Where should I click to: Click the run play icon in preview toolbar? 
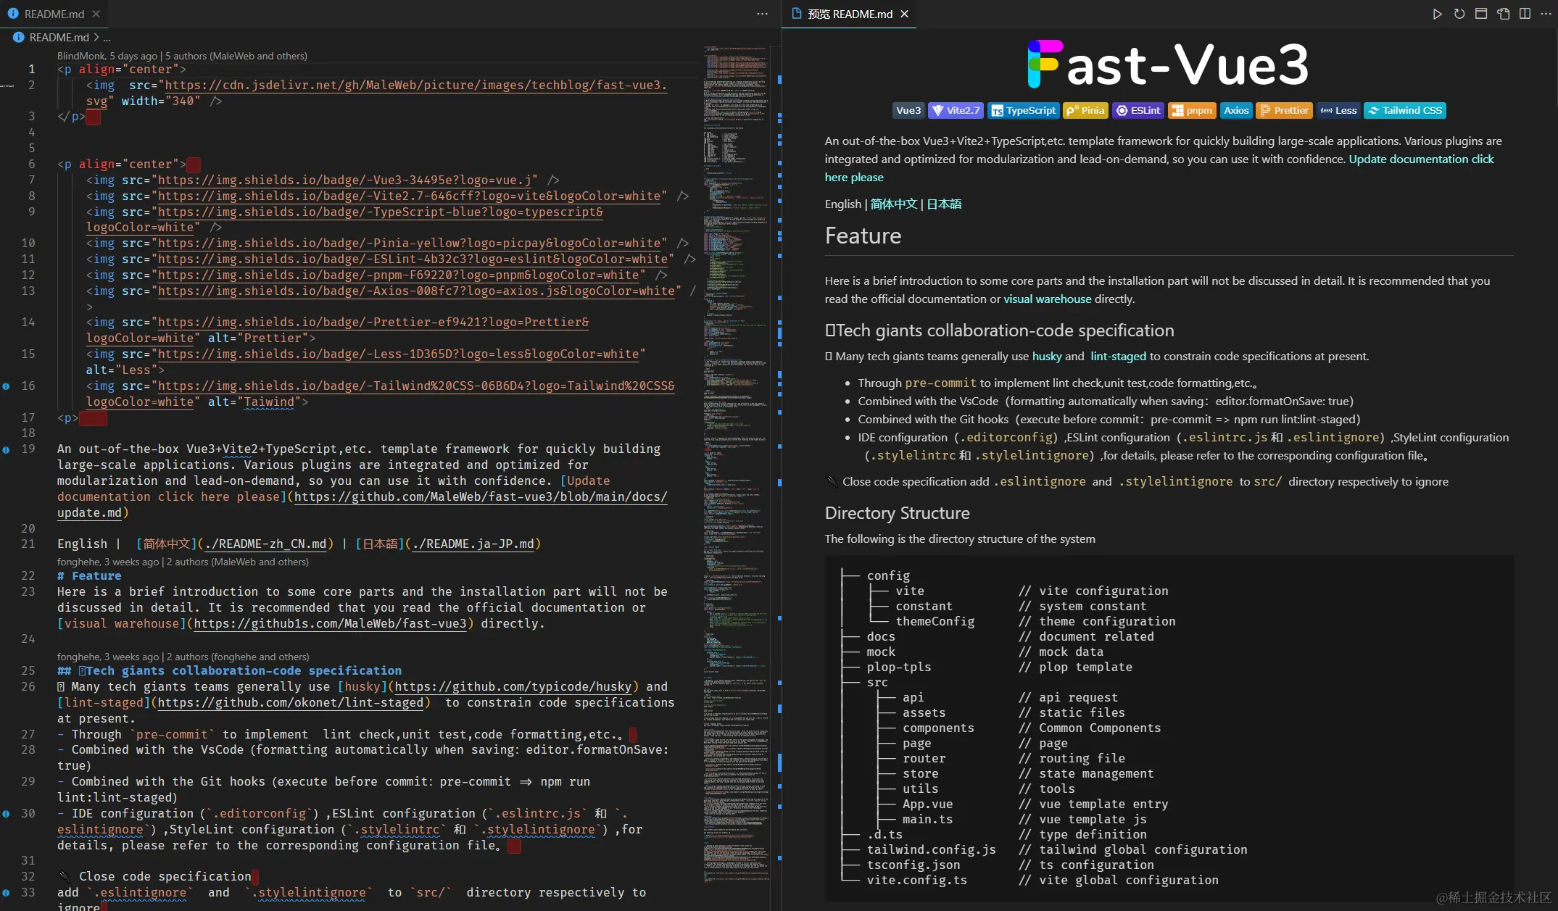click(1437, 14)
